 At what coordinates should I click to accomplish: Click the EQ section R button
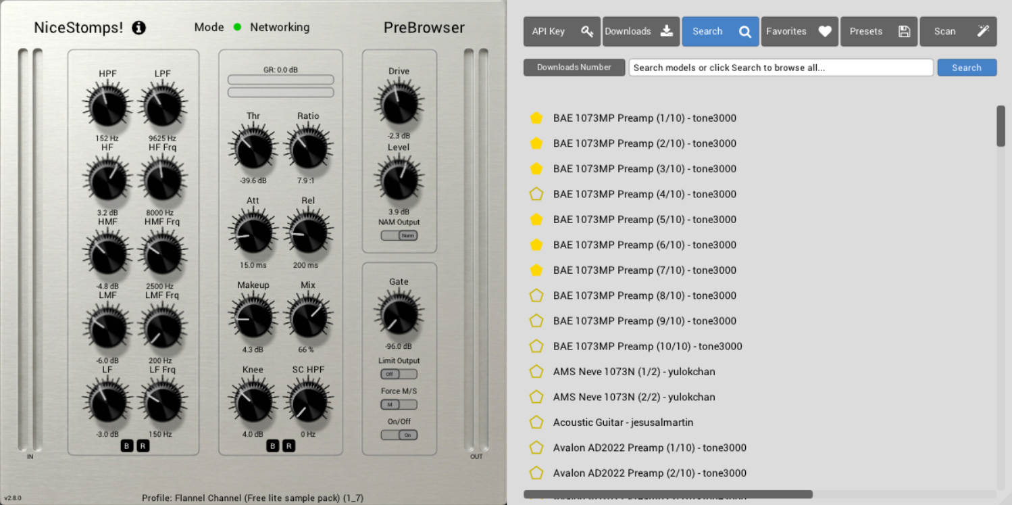tap(143, 446)
